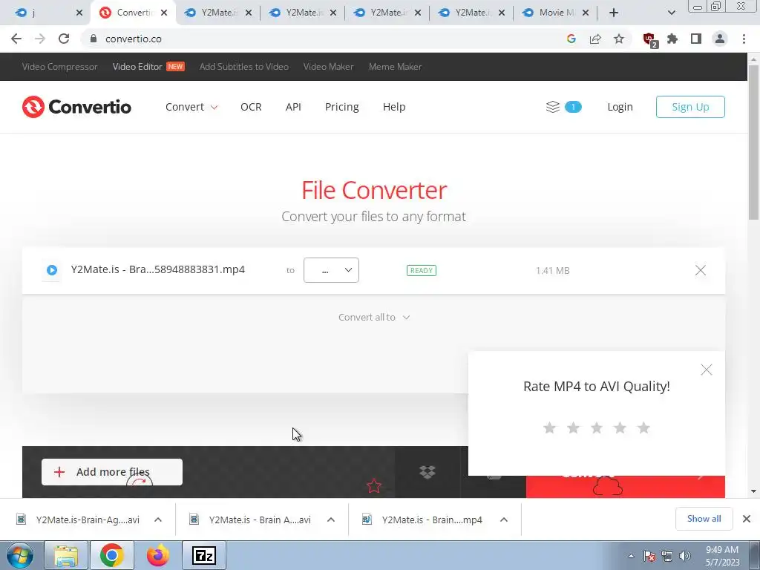
Task: Open the Convert menu in navigation
Action: pos(191,107)
